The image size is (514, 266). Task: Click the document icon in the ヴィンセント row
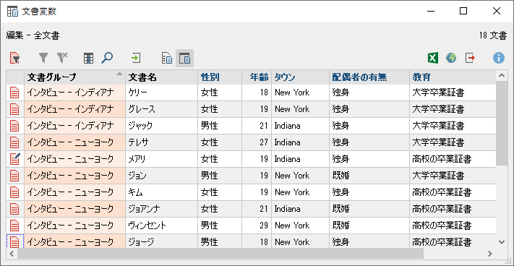[x=14, y=226]
